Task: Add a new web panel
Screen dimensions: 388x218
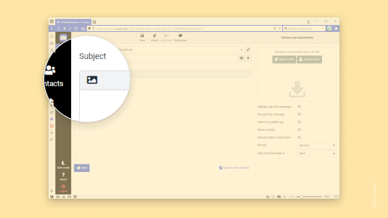Action: point(52,139)
